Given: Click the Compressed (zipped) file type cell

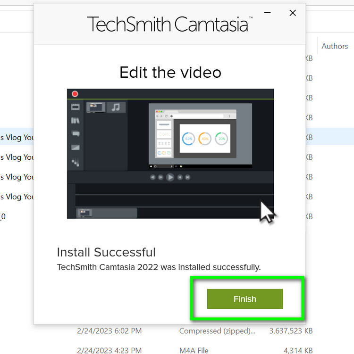Looking at the screenshot, I should (x=217, y=331).
